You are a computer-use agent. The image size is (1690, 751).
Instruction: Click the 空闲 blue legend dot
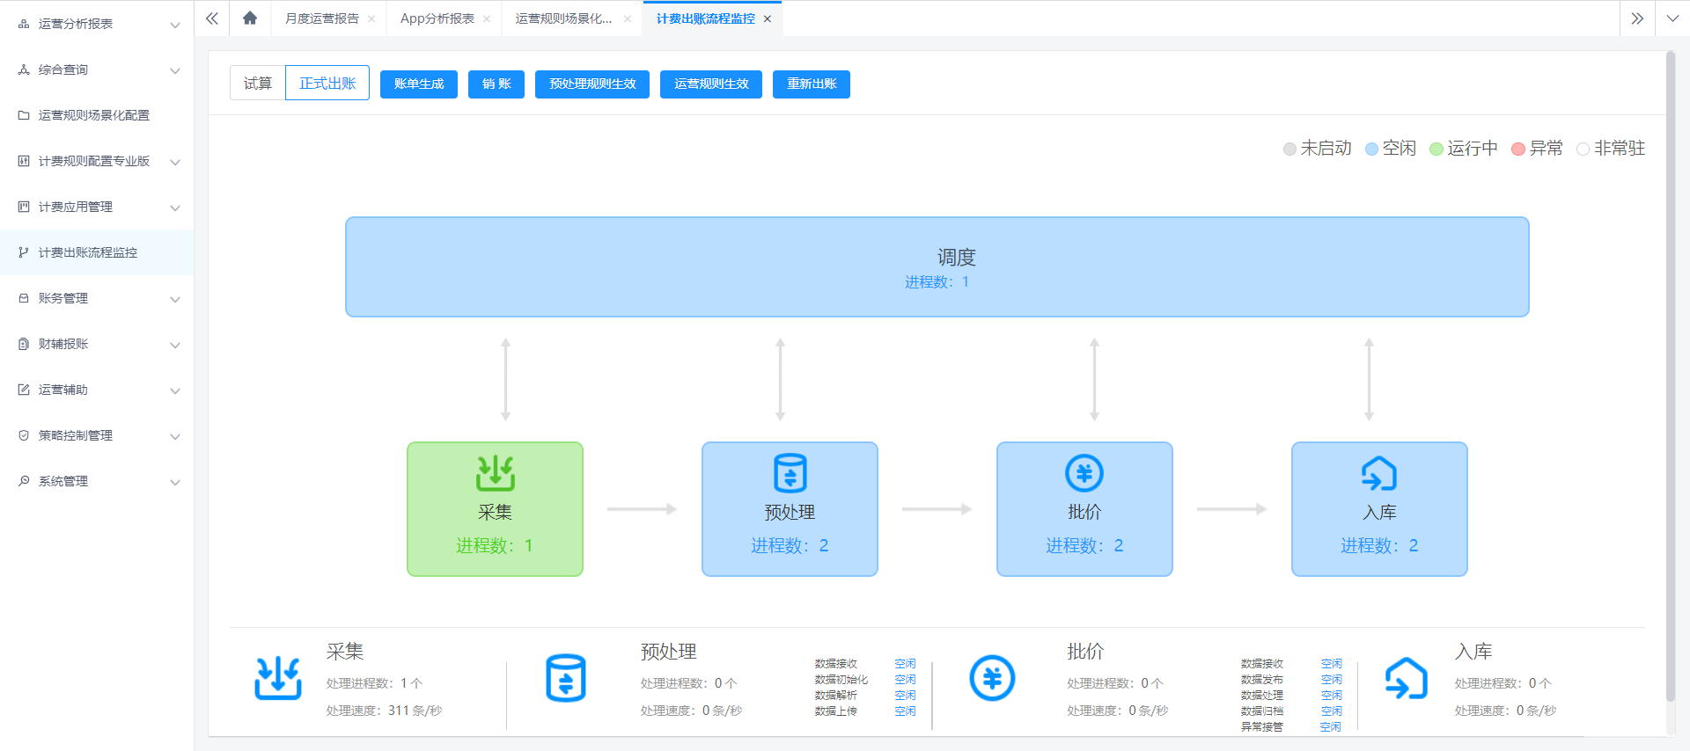click(1371, 149)
